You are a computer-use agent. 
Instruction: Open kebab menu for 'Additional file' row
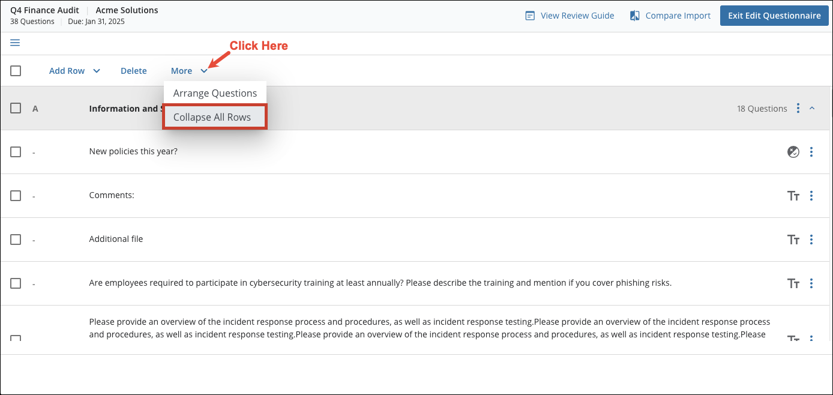click(x=811, y=240)
